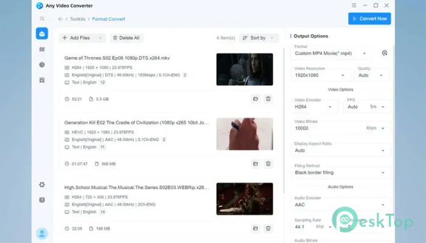Click the 01:07:47 duration text
The height and width of the screenshot is (243, 426).
coord(80,164)
